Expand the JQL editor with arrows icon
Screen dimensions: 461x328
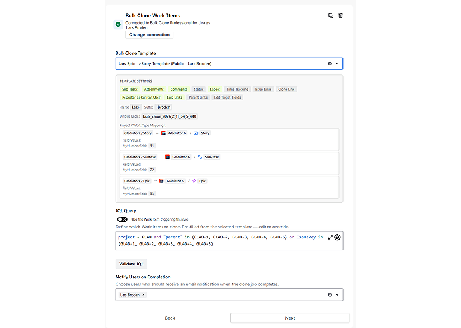tap(330, 237)
